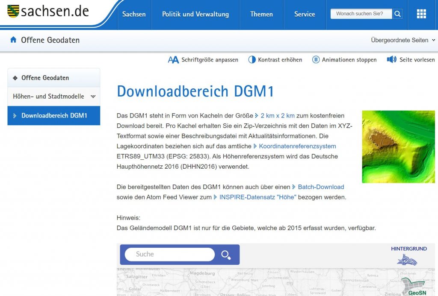
Task: Click the GeoSN logo on map
Action: pyautogui.click(x=413, y=287)
